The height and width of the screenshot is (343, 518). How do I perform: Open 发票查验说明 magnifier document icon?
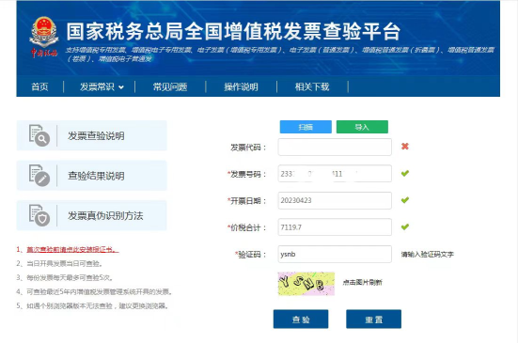point(39,135)
